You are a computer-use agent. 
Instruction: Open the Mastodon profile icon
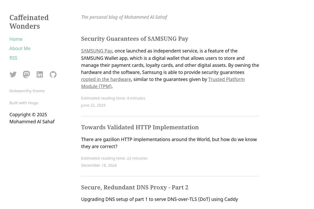click(x=26, y=74)
